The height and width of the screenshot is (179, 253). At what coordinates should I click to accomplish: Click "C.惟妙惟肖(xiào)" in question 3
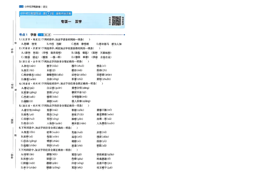tap(31, 75)
